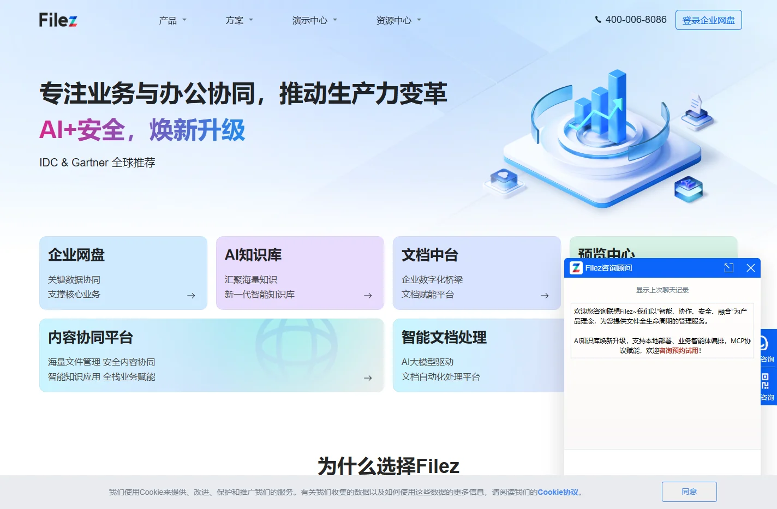
Task: Click the IDC & Gartner 全球推荐 text
Action: pyautogui.click(x=97, y=163)
